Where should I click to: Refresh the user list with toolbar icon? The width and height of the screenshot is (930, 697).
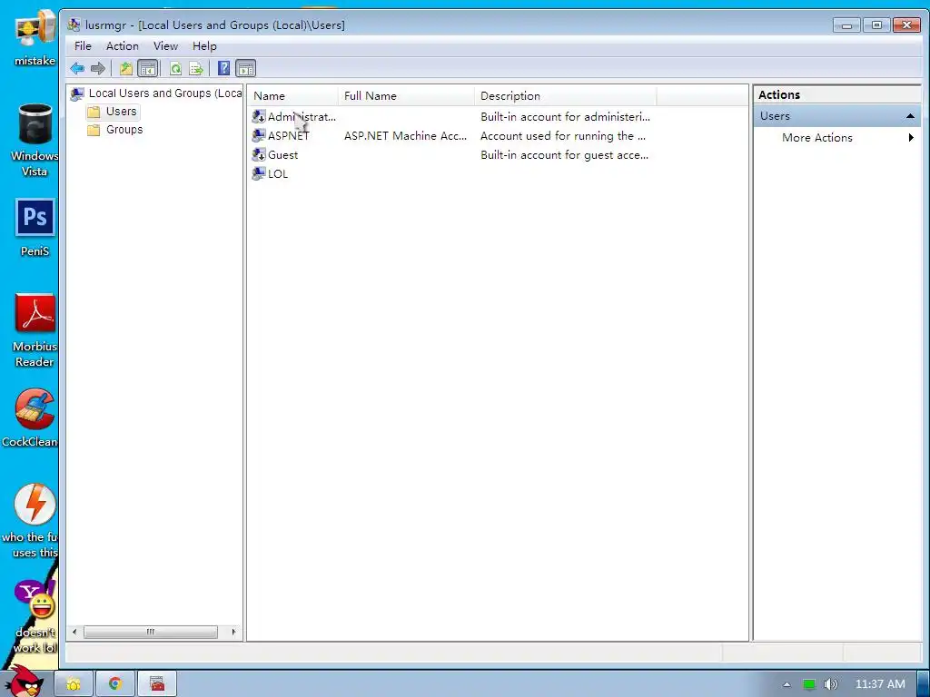pos(175,69)
